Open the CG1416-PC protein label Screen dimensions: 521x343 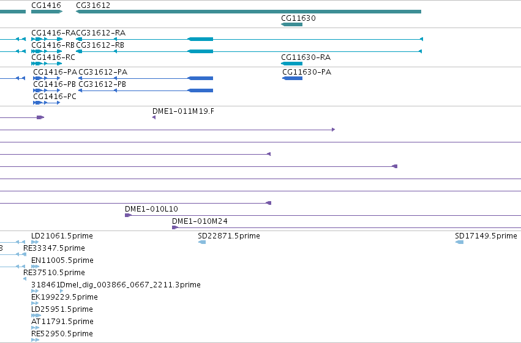[x=55, y=97]
